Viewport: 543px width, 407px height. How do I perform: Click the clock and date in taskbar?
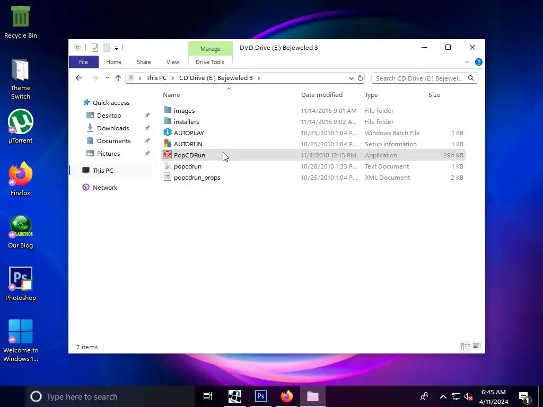click(494, 396)
